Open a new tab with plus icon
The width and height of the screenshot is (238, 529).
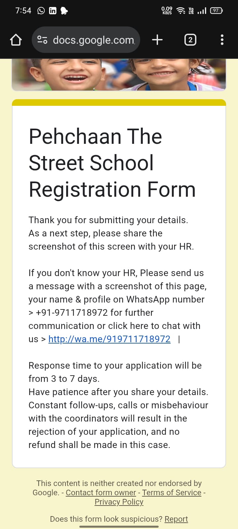pos(157,40)
